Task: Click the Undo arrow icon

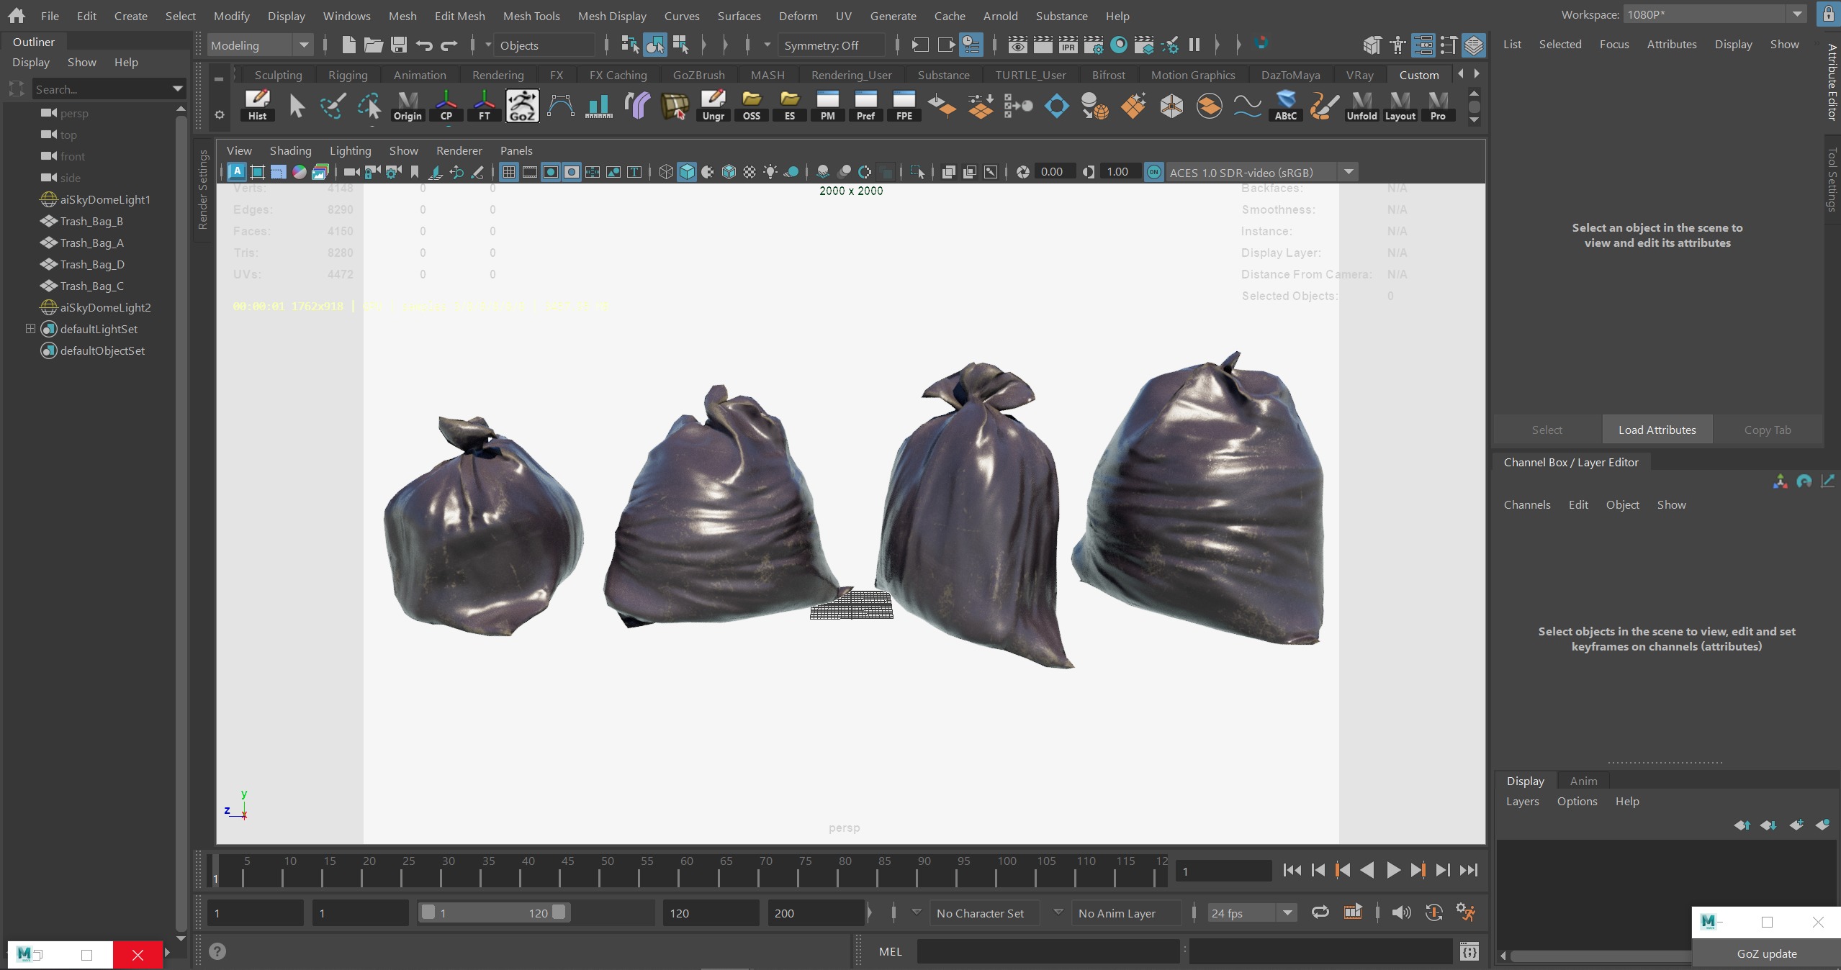Action: [x=423, y=45]
